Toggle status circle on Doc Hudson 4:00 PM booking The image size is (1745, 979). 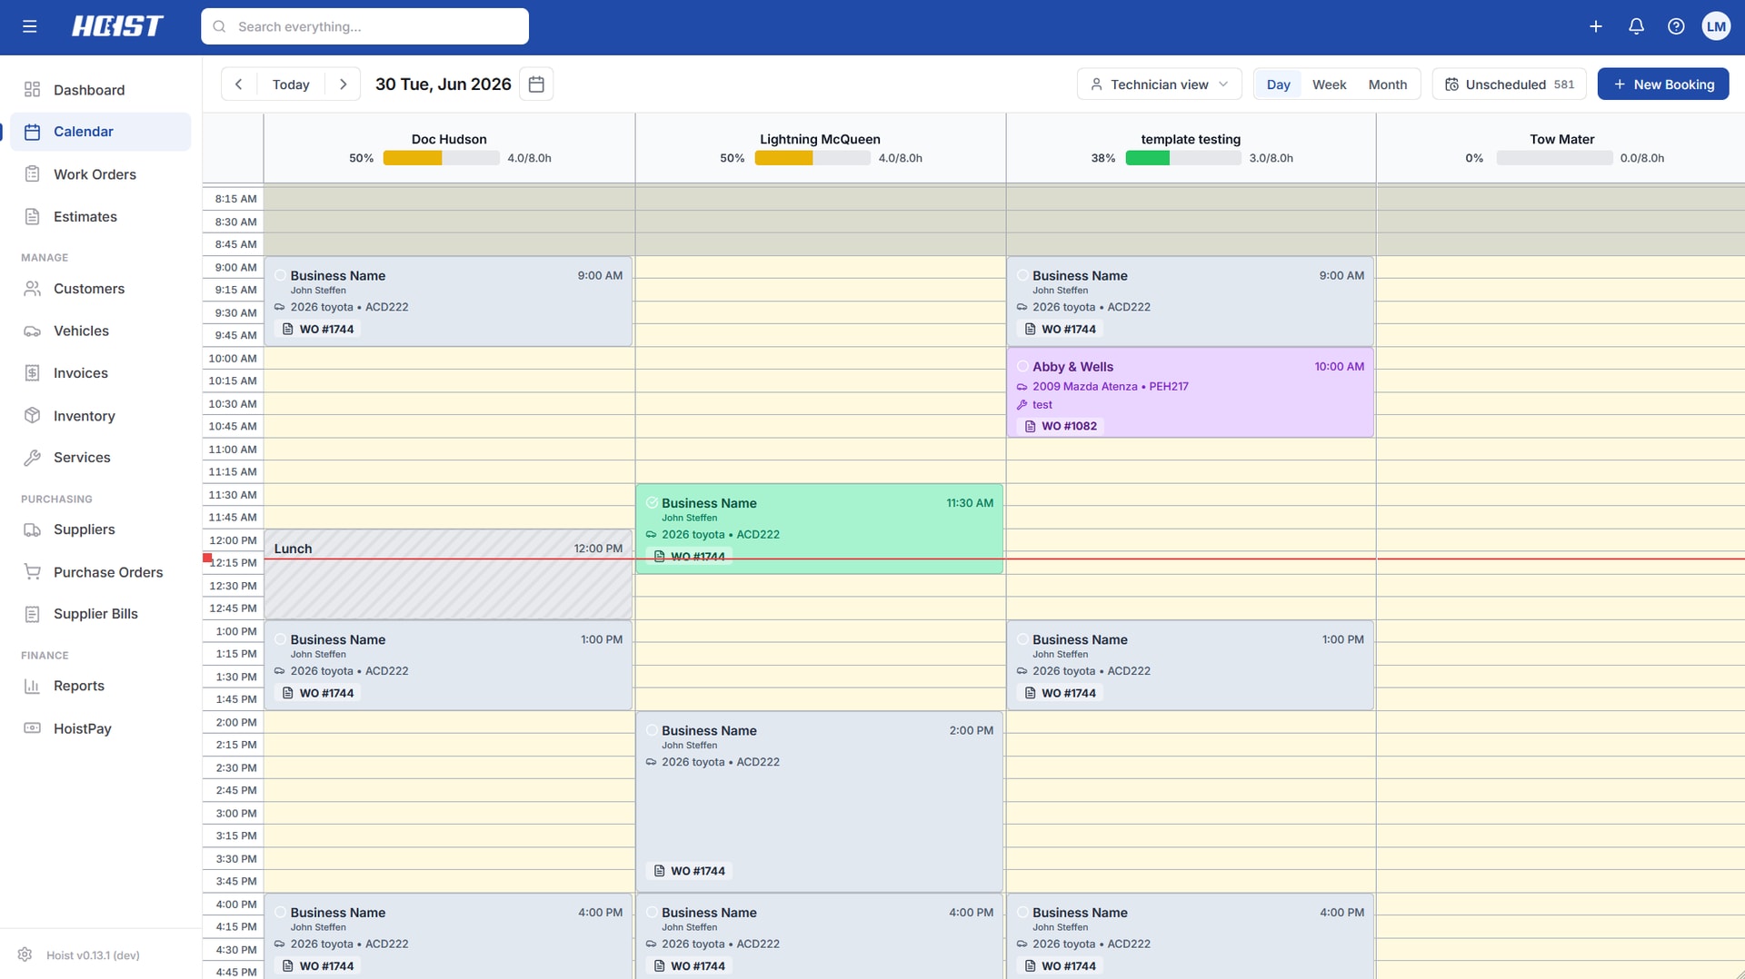[280, 912]
